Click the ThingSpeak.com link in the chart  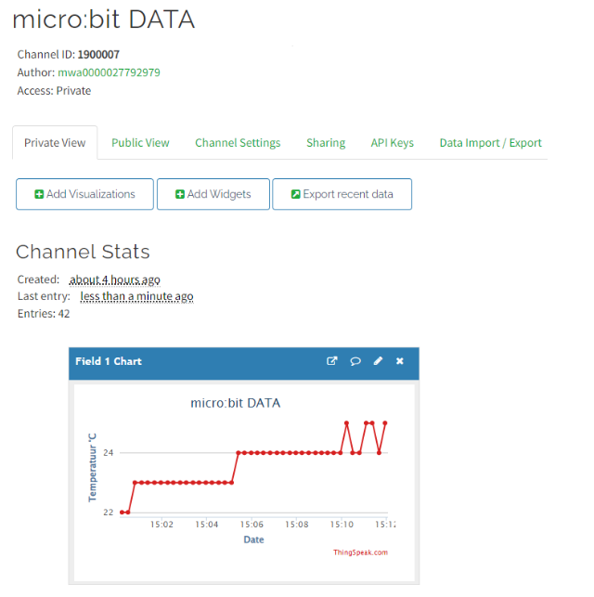point(360,552)
